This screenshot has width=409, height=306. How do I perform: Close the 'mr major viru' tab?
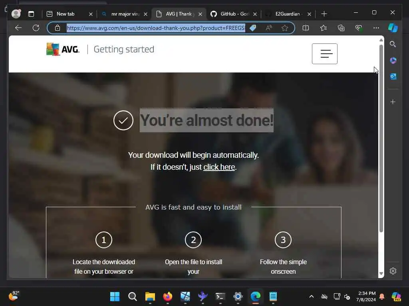[145, 14]
